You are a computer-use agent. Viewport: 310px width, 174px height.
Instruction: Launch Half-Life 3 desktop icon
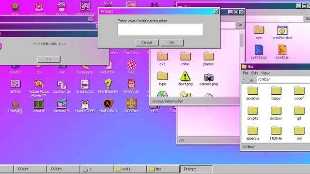pyautogui.click(x=108, y=106)
